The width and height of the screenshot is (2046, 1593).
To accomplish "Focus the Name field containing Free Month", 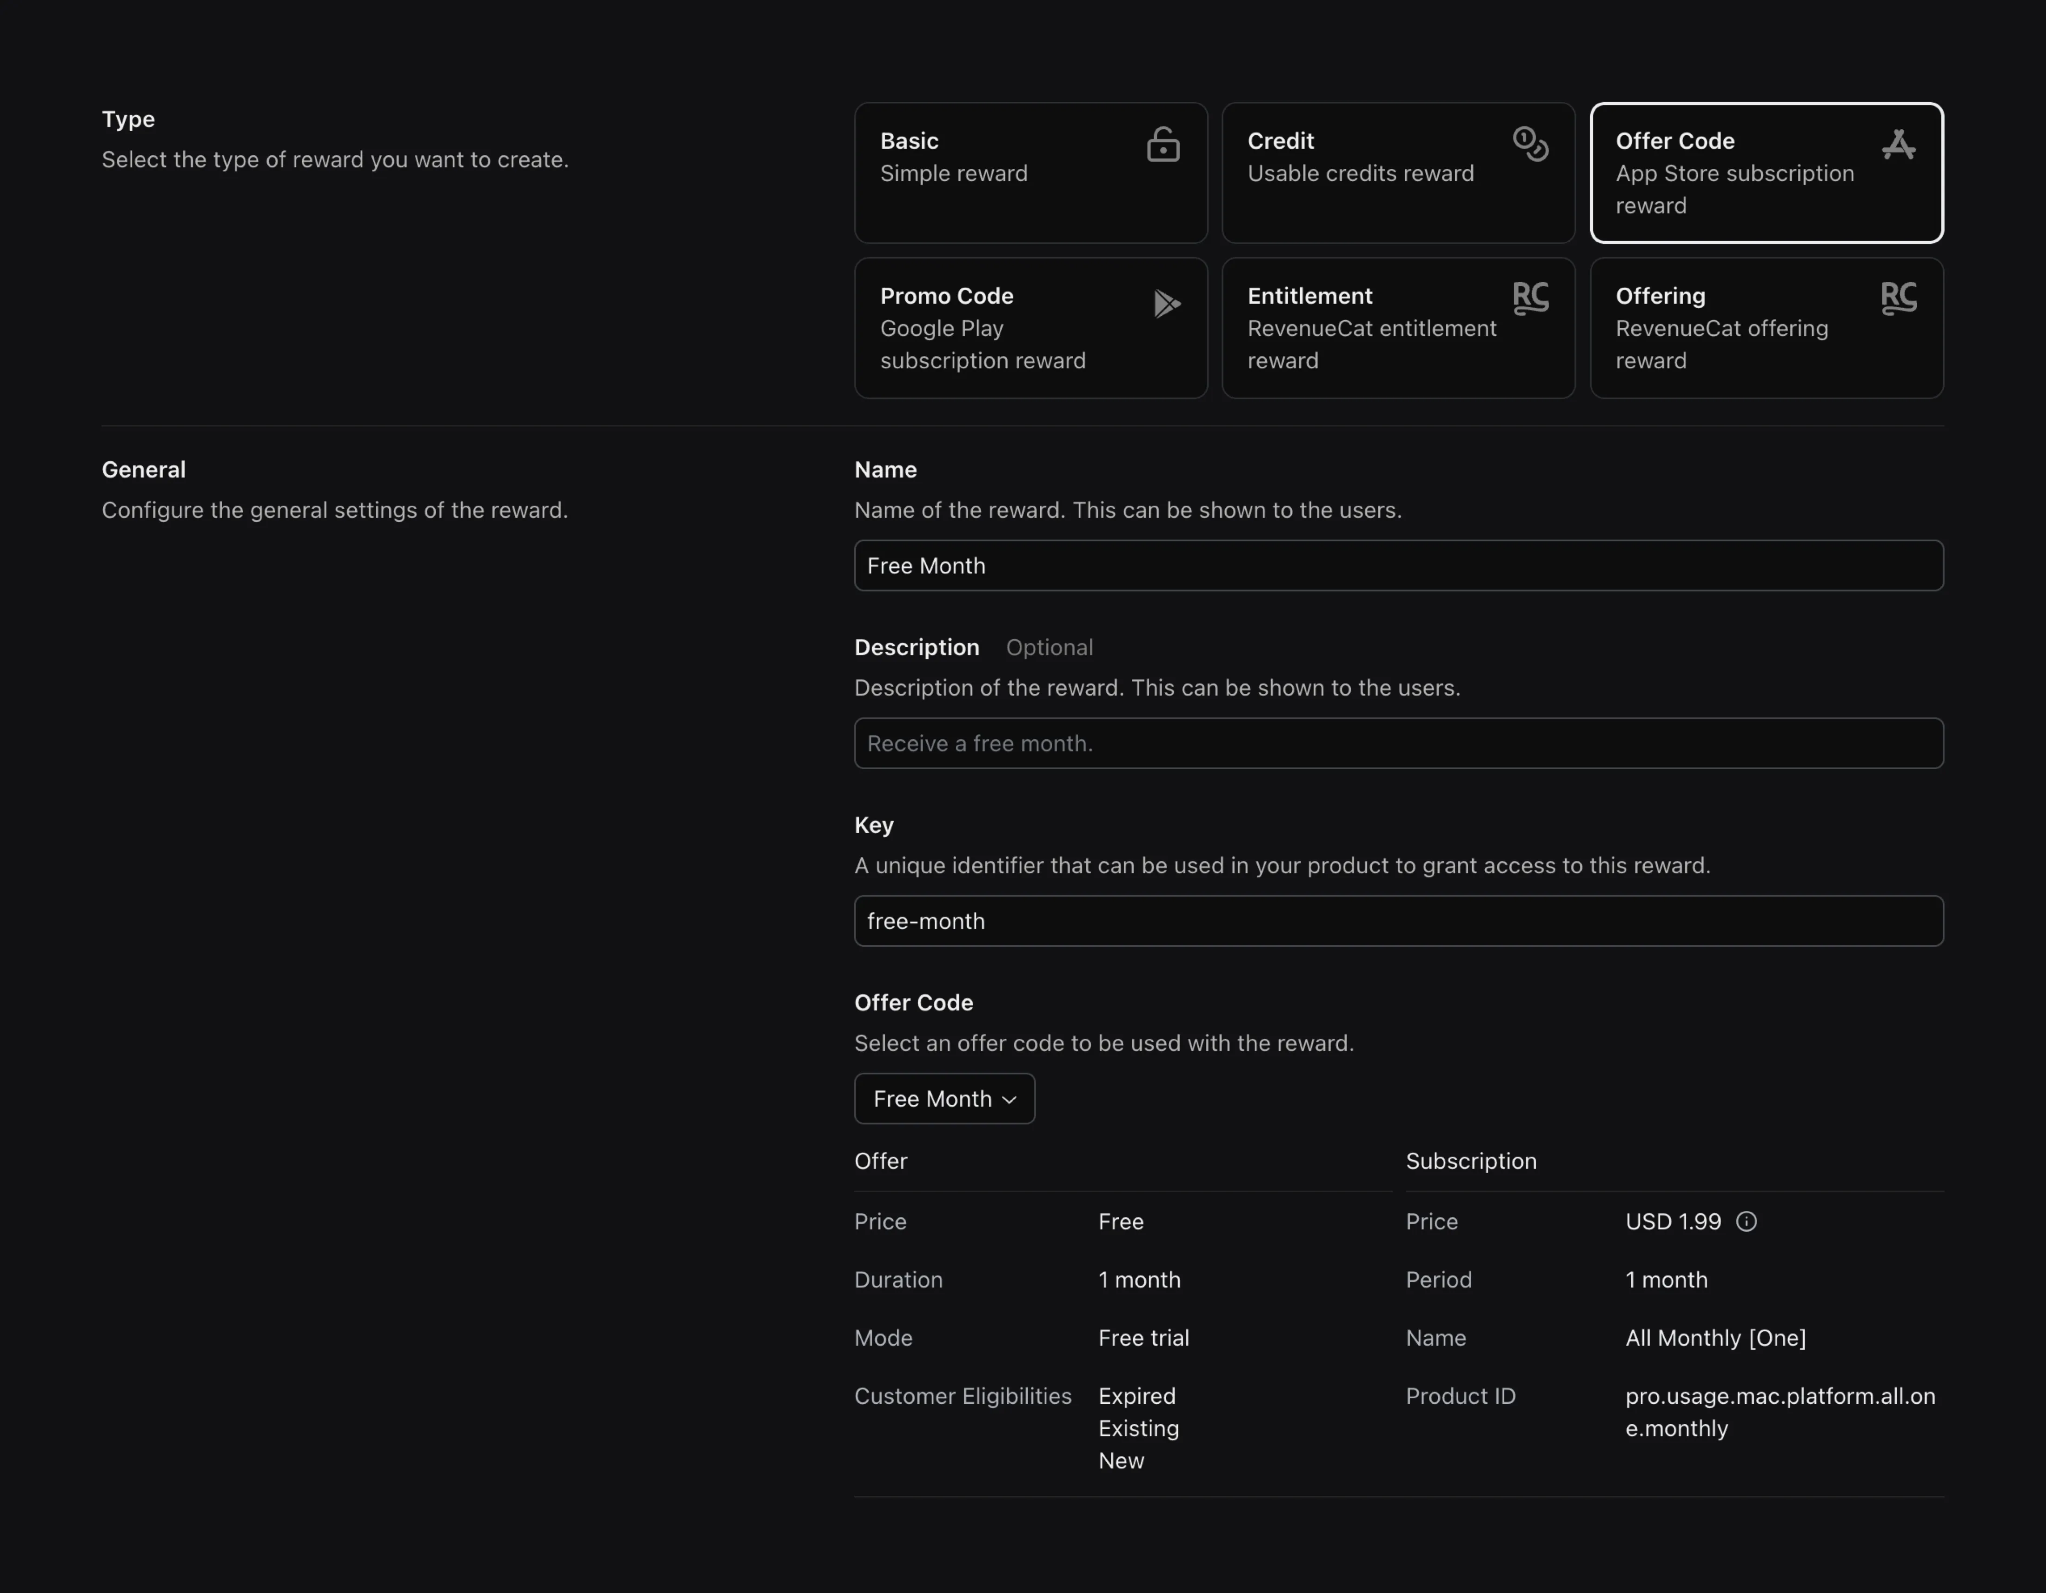I will [x=1398, y=566].
